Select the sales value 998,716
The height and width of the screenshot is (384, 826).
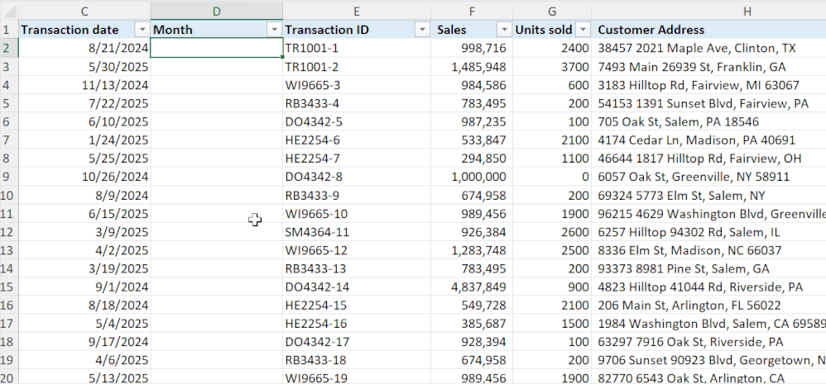[x=472, y=49]
